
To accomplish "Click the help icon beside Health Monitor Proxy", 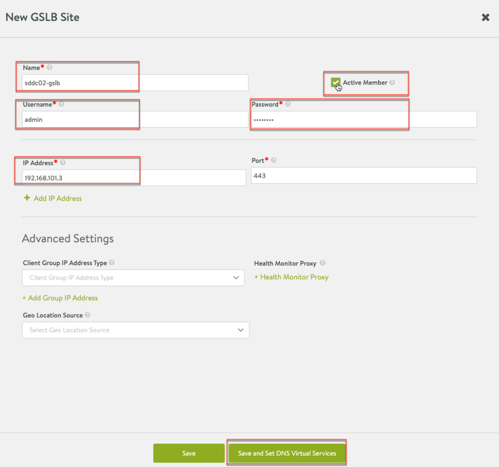I will [322, 263].
